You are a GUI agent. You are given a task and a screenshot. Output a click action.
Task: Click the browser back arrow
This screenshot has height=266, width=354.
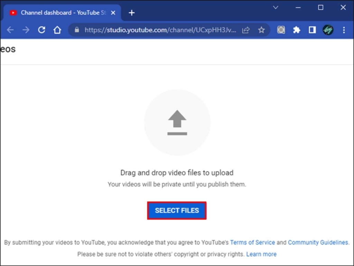(x=10, y=30)
